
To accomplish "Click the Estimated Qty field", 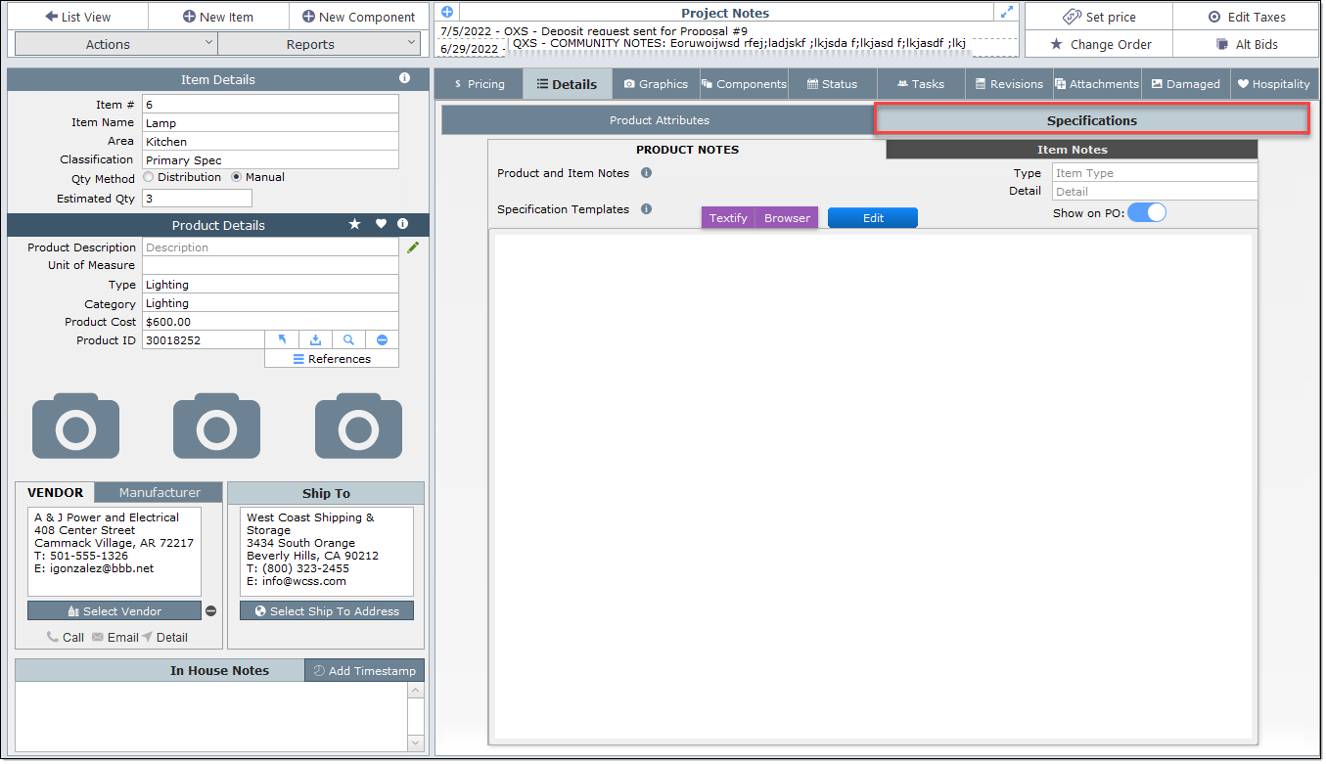I will click(x=197, y=198).
